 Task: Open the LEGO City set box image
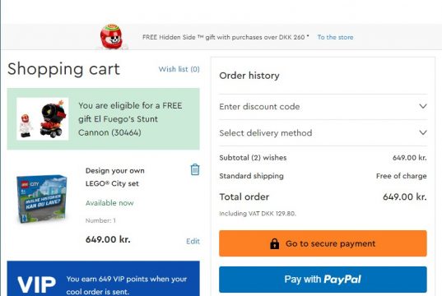click(x=42, y=198)
